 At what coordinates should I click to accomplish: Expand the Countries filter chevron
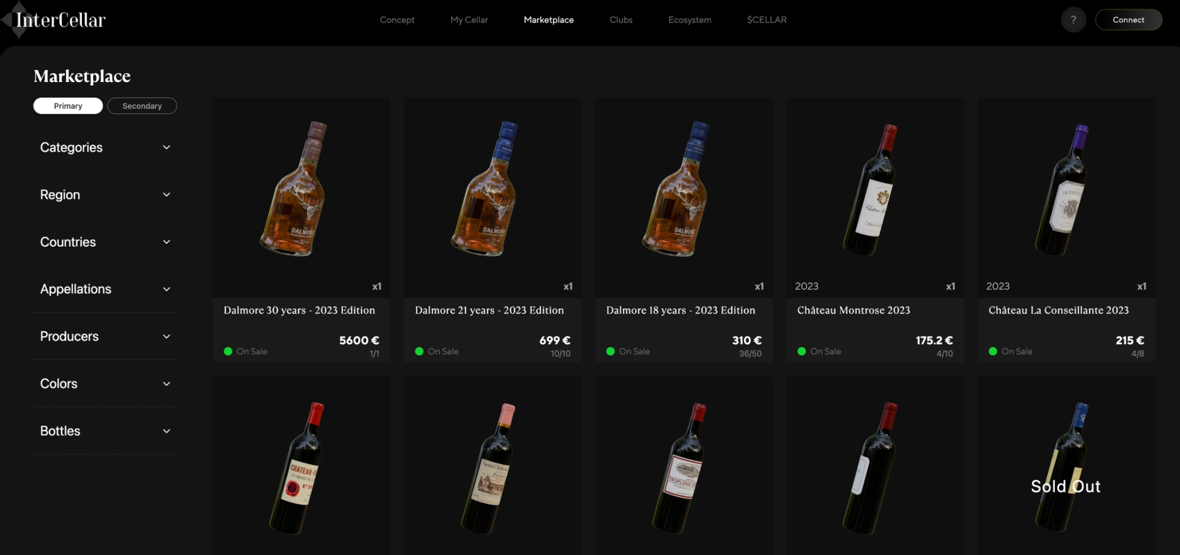(166, 242)
